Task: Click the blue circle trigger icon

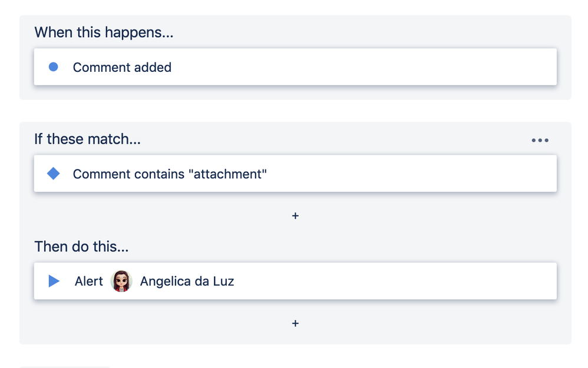Action: [x=53, y=67]
